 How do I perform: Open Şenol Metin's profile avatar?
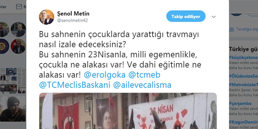pyautogui.click(x=47, y=17)
